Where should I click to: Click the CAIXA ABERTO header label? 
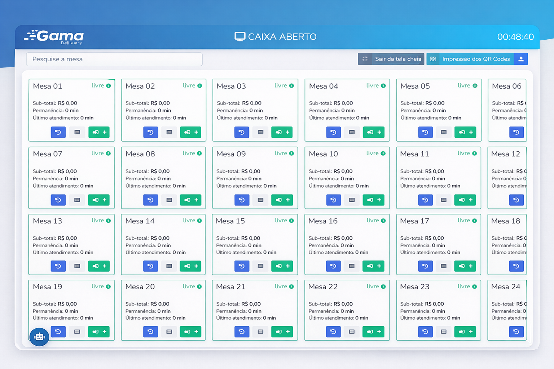[x=276, y=37]
